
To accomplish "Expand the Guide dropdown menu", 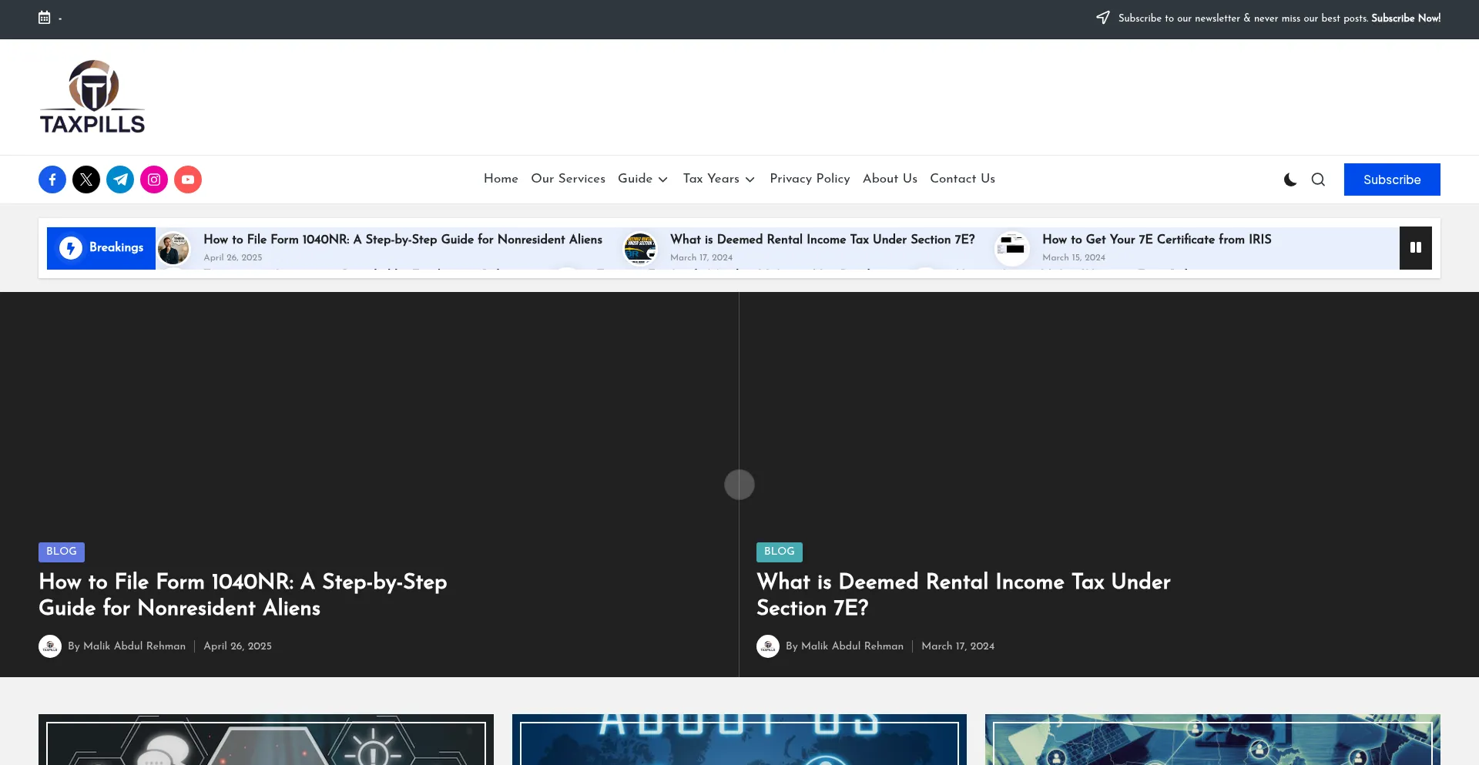I will tap(642, 179).
